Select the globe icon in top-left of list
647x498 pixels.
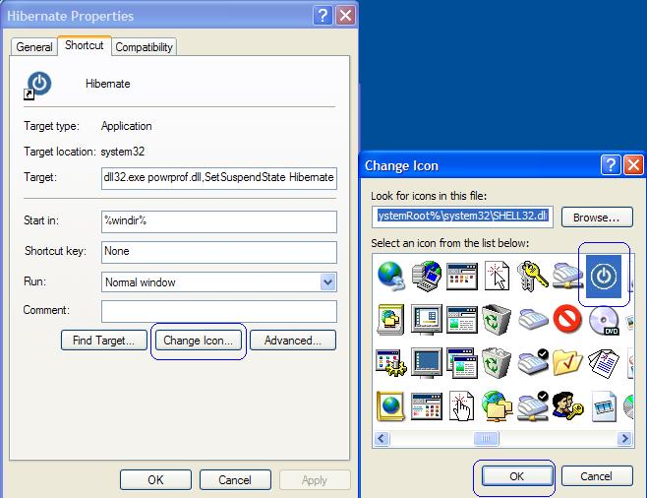(390, 275)
